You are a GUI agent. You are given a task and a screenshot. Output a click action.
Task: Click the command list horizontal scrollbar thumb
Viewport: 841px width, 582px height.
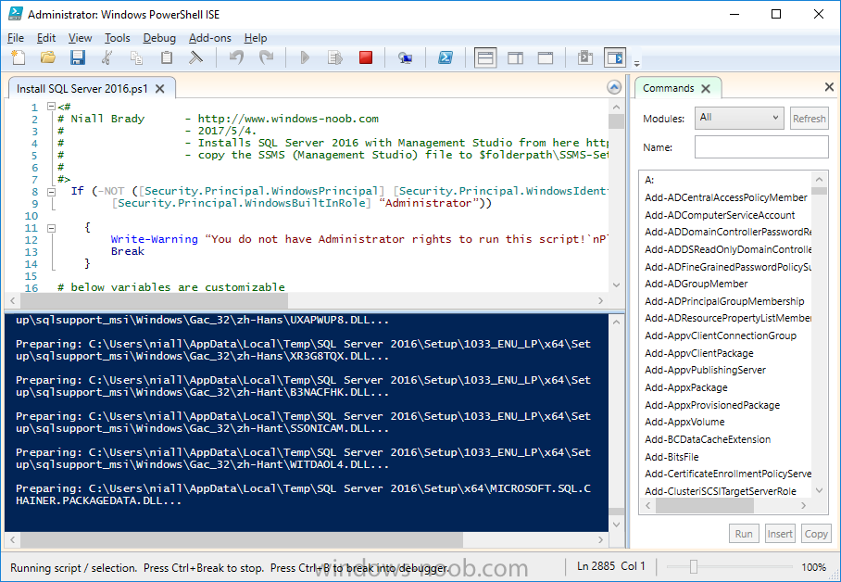[x=704, y=505]
